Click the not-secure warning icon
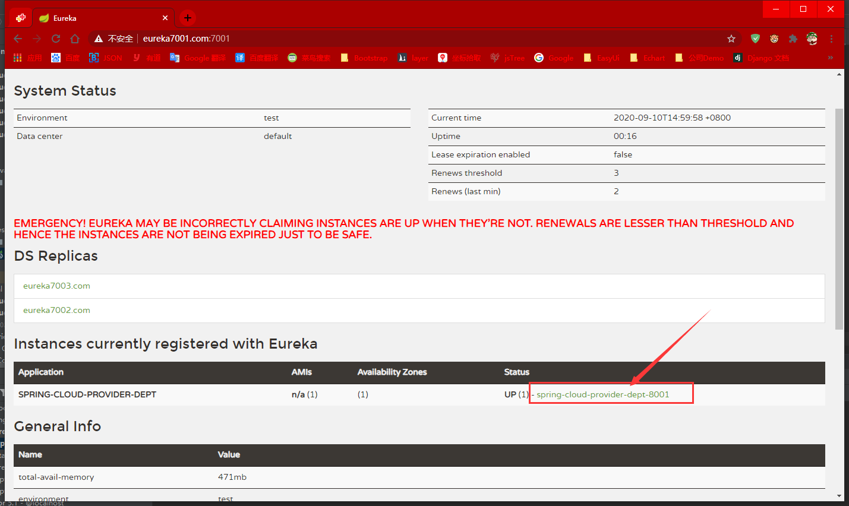849x506 pixels. (99, 39)
